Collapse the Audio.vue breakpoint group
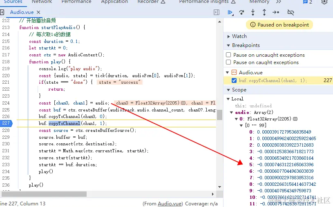The image size is (333, 207). click(228, 72)
